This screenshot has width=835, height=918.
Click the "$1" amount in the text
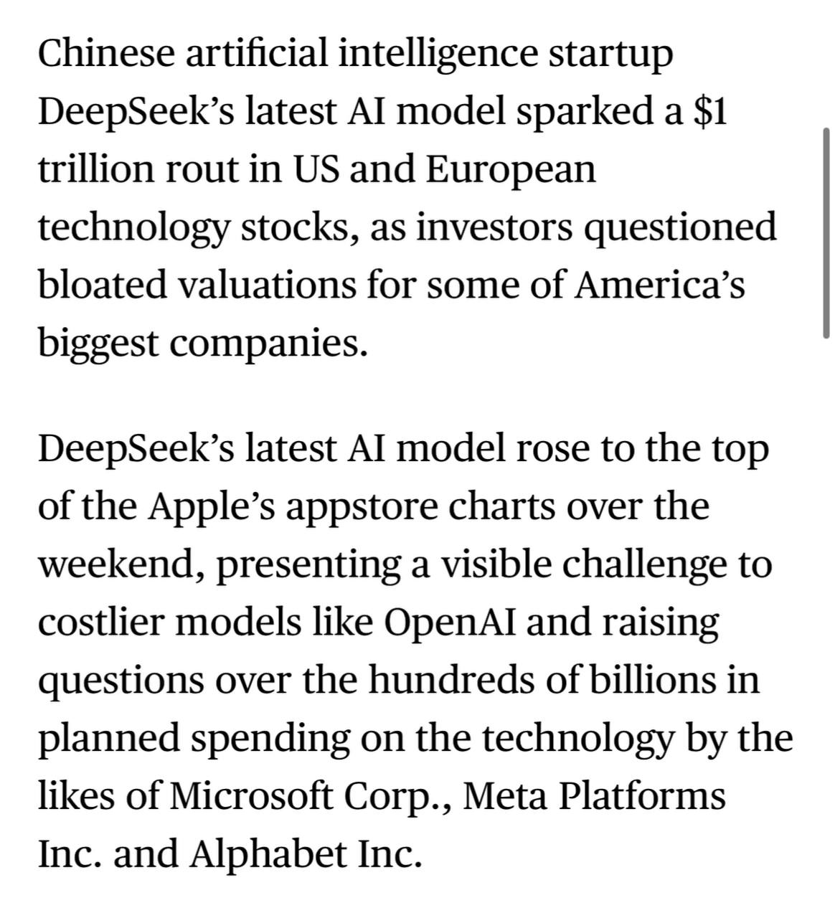710,112
